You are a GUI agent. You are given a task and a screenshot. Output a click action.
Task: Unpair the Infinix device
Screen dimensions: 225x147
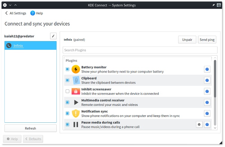pos(187,40)
